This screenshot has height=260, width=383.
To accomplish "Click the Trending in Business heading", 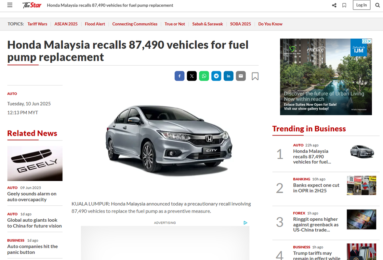I will click(x=309, y=129).
